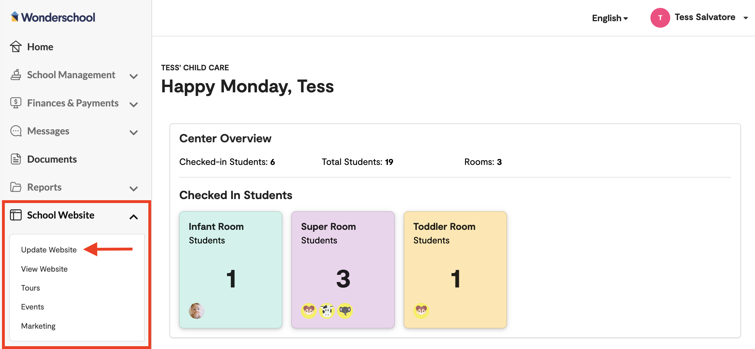Click the Messages chat bubble icon

pos(16,131)
